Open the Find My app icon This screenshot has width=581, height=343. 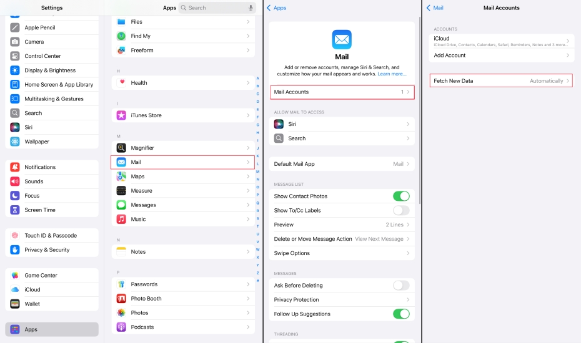tap(121, 36)
